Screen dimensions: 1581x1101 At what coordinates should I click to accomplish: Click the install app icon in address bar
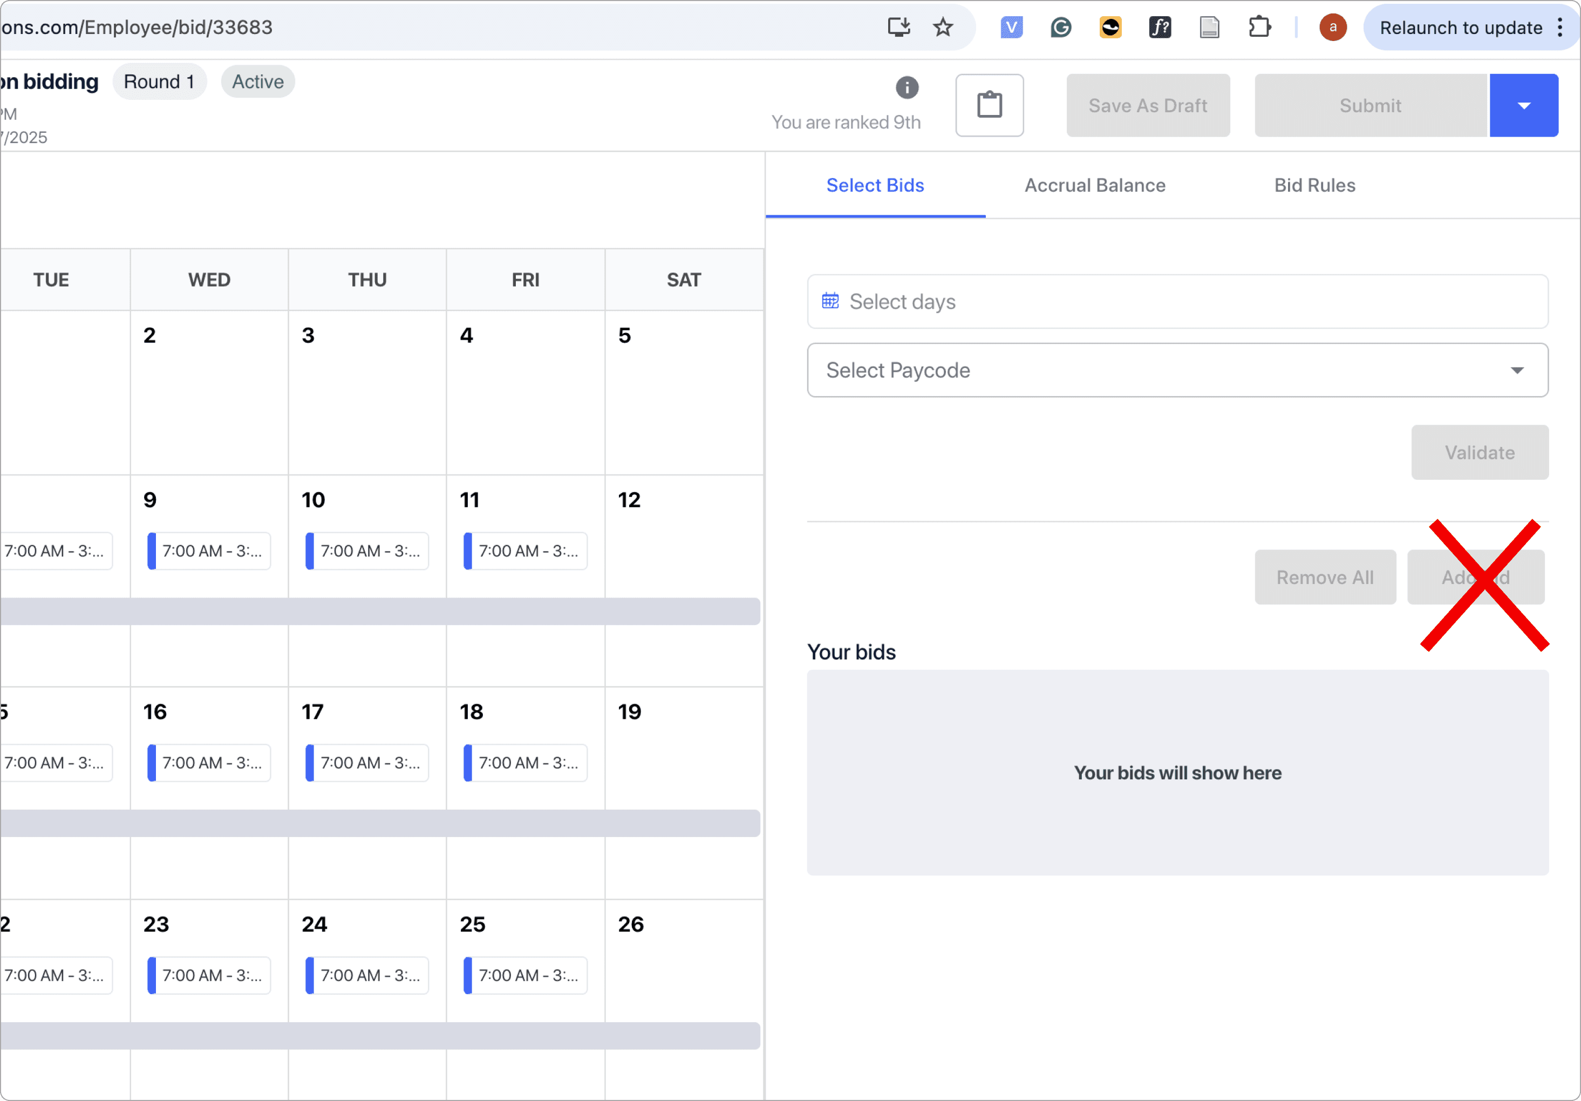(898, 28)
